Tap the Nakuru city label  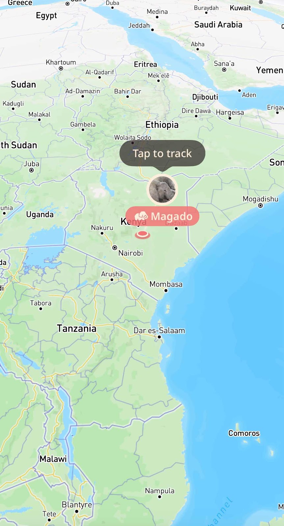click(102, 227)
